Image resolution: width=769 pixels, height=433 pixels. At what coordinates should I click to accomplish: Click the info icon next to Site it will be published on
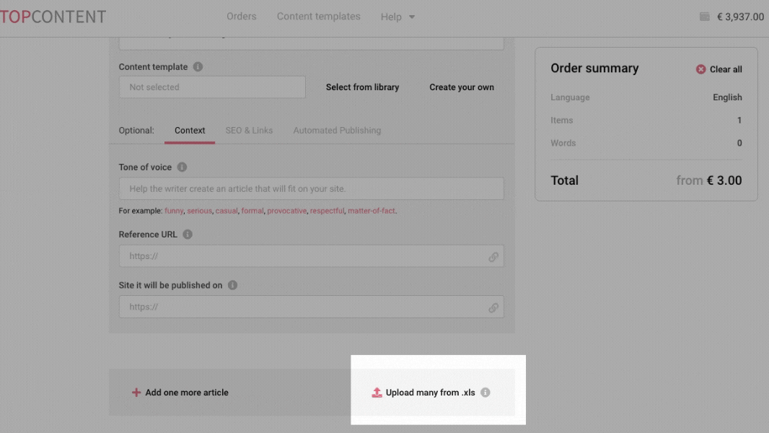[232, 285]
